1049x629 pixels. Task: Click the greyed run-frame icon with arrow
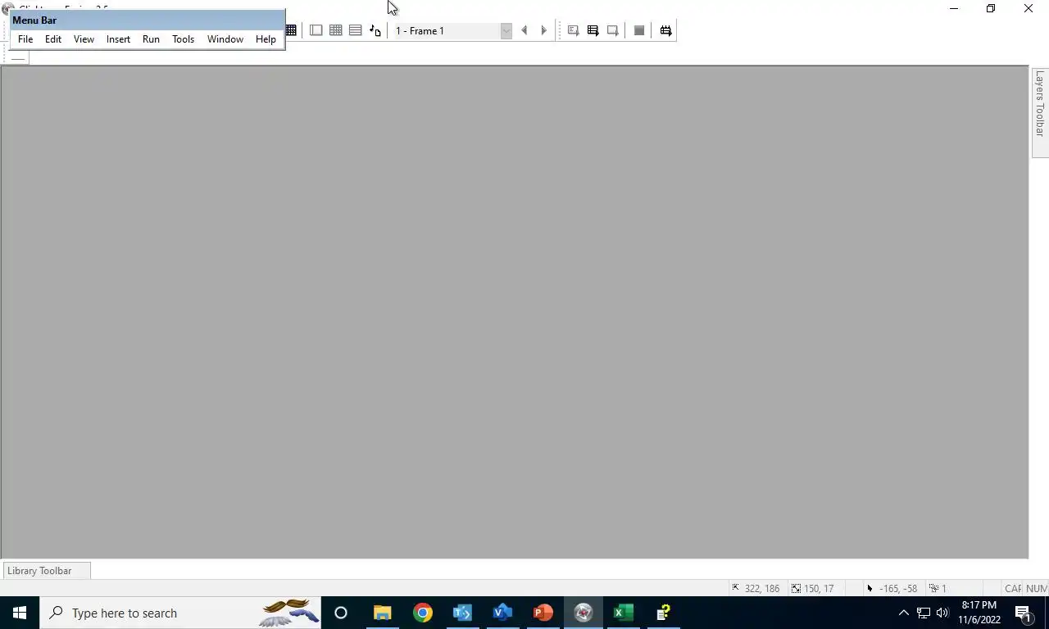pos(573,30)
